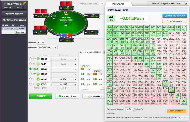Click the SB seat's face-down cards
The width and height of the screenshot is (190, 122).
coord(41,11)
